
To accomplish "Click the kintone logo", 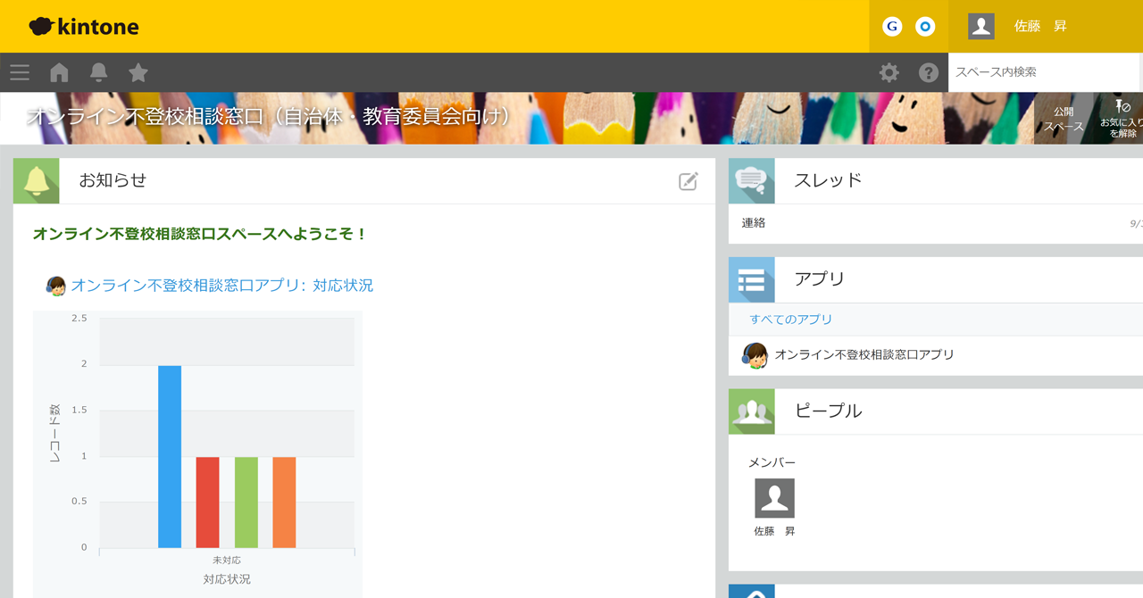I will (x=84, y=27).
